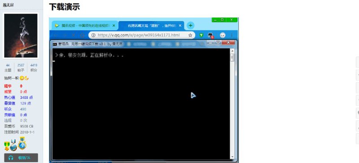Click the green ribbon medal icon
The height and width of the screenshot is (163, 359).
[x=7, y=146]
